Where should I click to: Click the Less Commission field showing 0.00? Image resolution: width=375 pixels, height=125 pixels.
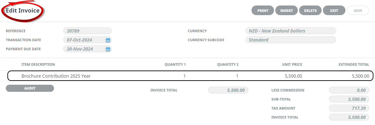coord(349,90)
